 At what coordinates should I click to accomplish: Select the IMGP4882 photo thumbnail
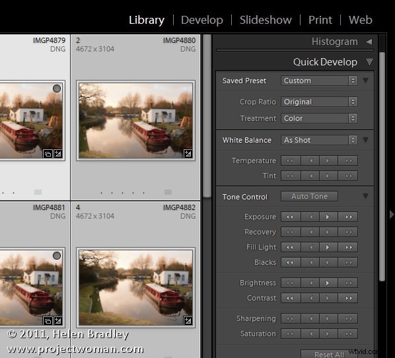136,287
